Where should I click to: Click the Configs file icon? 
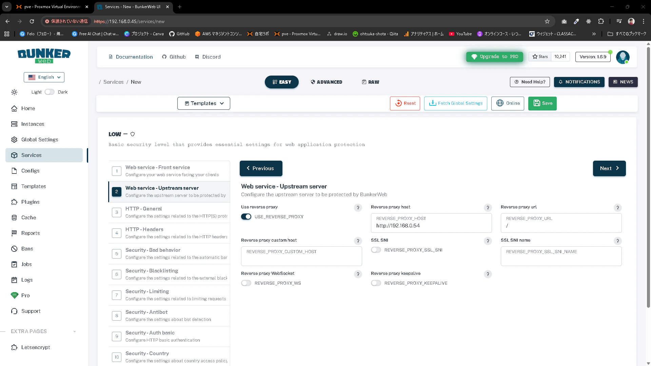14,171
